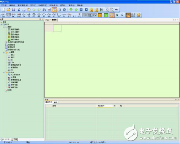The width and height of the screenshot is (180, 144).
Task: Insert horizontal line icon labeled F11
Action: tap(64, 15)
